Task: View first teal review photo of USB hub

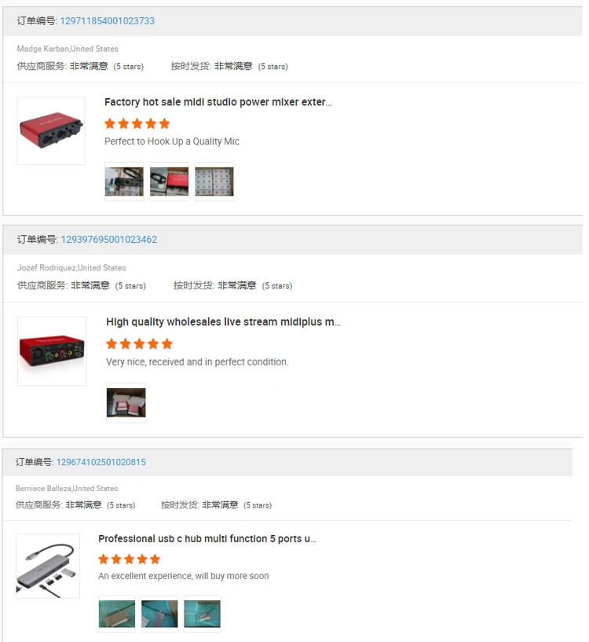Action: (117, 614)
